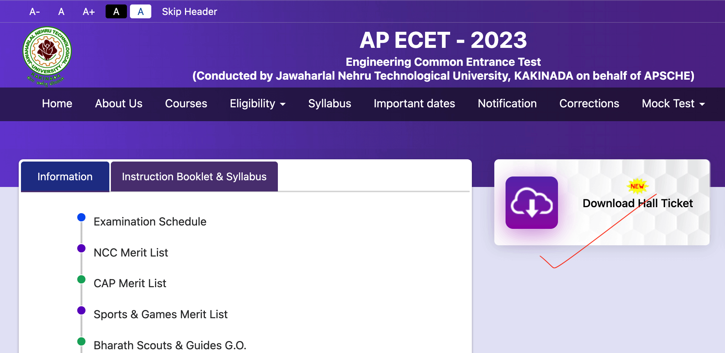This screenshot has height=353, width=725.
Task: Open the Notification page
Action: (x=507, y=104)
